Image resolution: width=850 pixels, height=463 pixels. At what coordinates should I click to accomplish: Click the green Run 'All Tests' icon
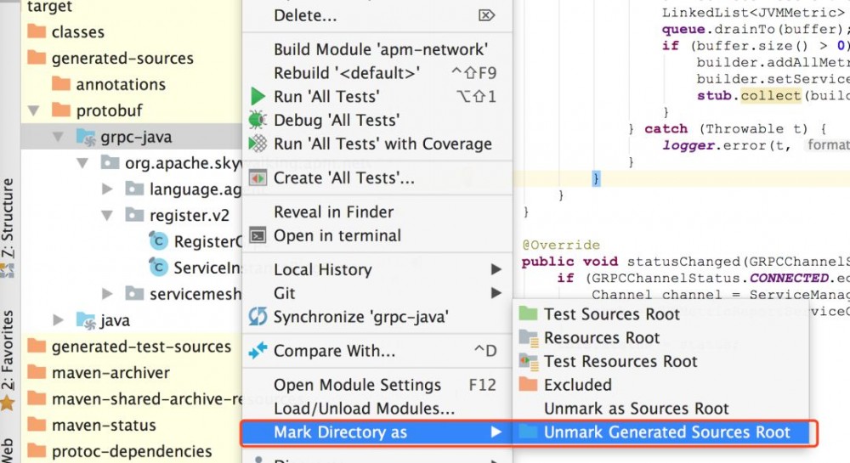tap(258, 96)
